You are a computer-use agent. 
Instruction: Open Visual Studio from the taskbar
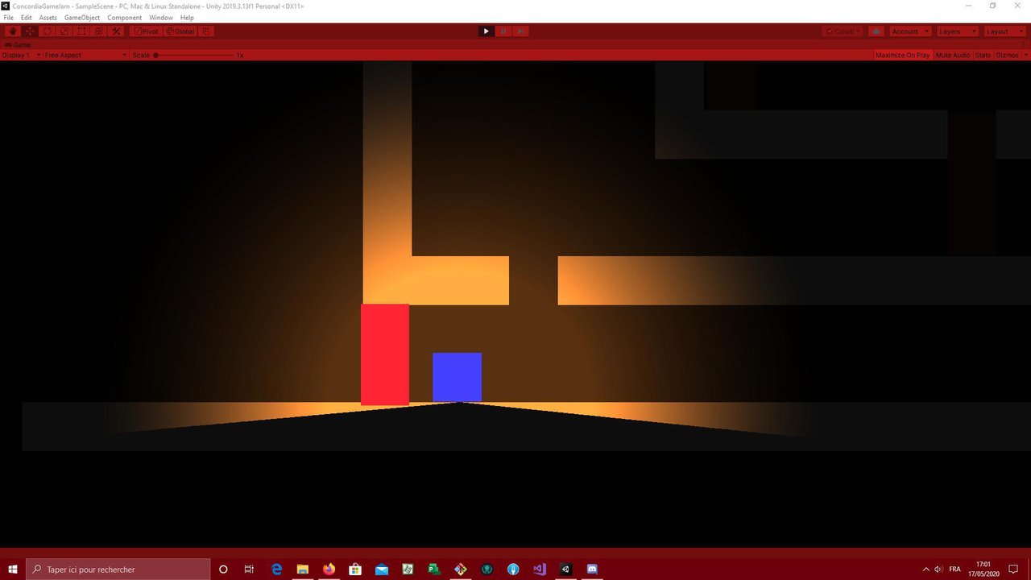pyautogui.click(x=540, y=569)
